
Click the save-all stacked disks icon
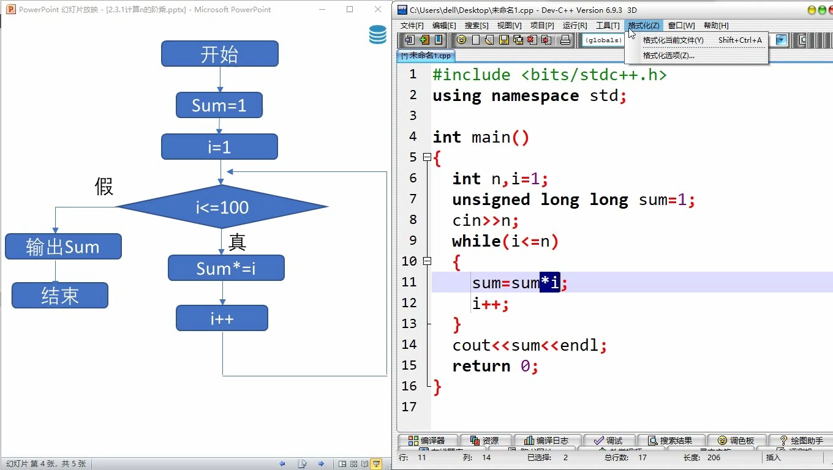[518, 40]
